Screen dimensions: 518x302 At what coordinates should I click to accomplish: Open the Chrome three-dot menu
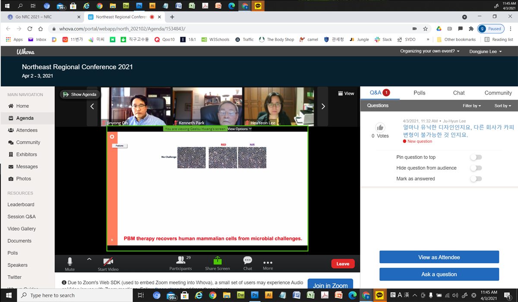510,29
